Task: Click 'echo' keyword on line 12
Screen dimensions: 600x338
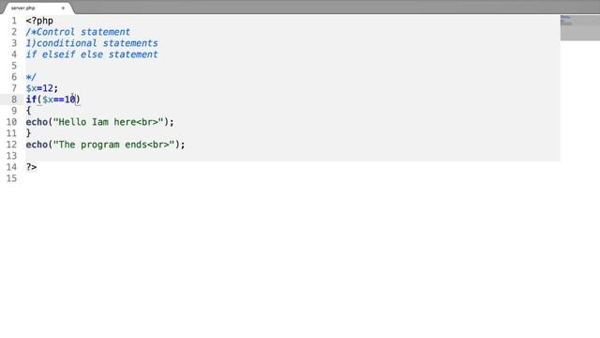Action: (x=37, y=145)
